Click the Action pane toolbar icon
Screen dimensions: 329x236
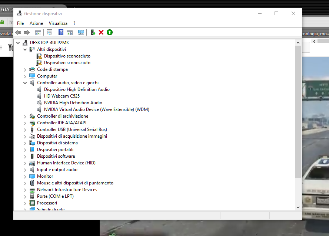coord(69,32)
